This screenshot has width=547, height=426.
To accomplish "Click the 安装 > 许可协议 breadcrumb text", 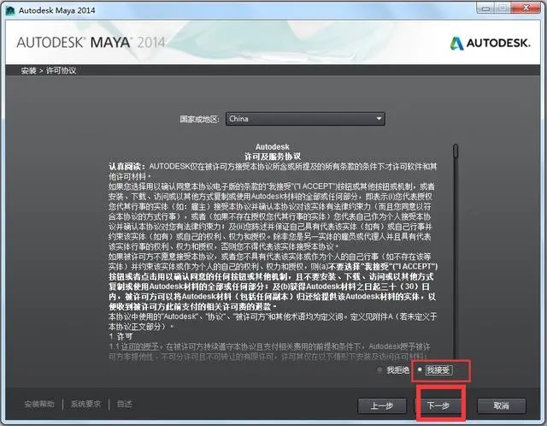I will point(49,70).
